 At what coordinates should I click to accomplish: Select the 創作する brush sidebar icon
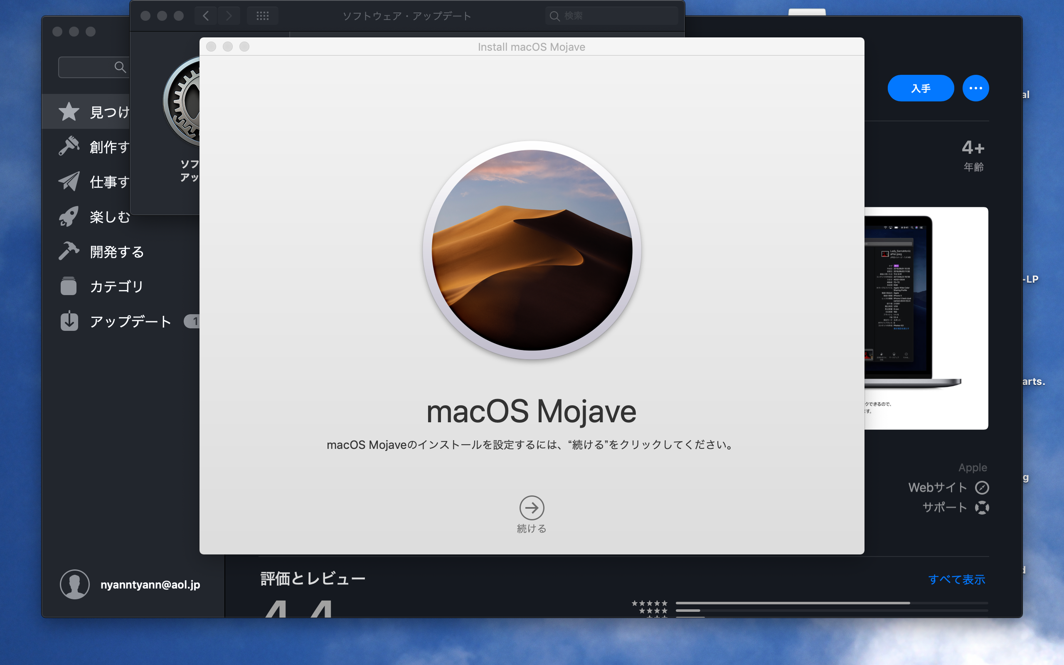pyautogui.click(x=69, y=146)
